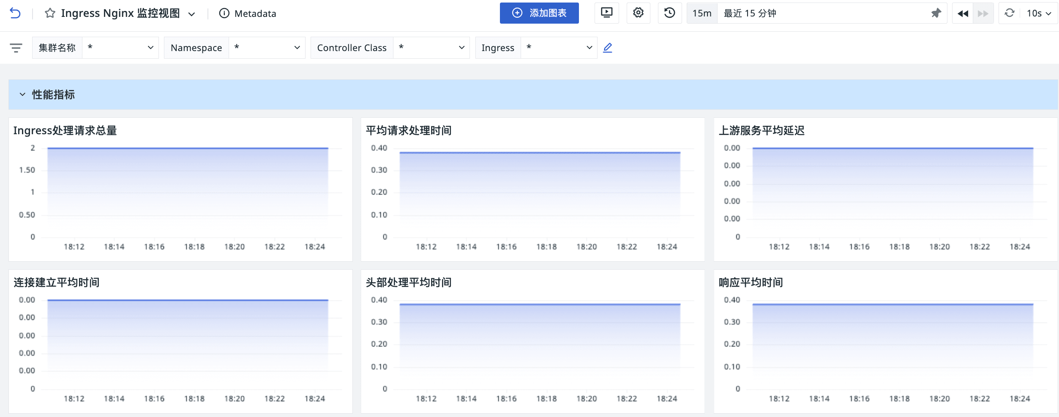Viewport: 1059px width, 417px height.
Task: Enter presentation playback mode
Action: (606, 13)
